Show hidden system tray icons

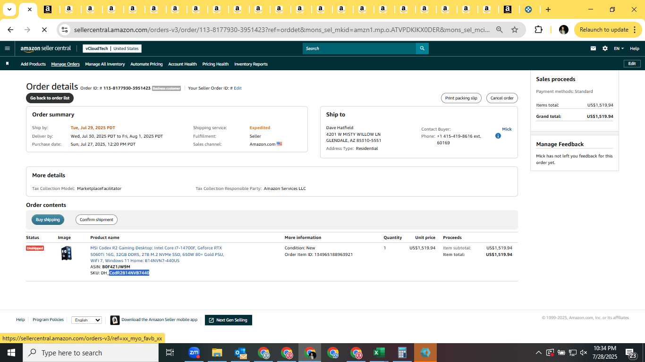[538, 353]
